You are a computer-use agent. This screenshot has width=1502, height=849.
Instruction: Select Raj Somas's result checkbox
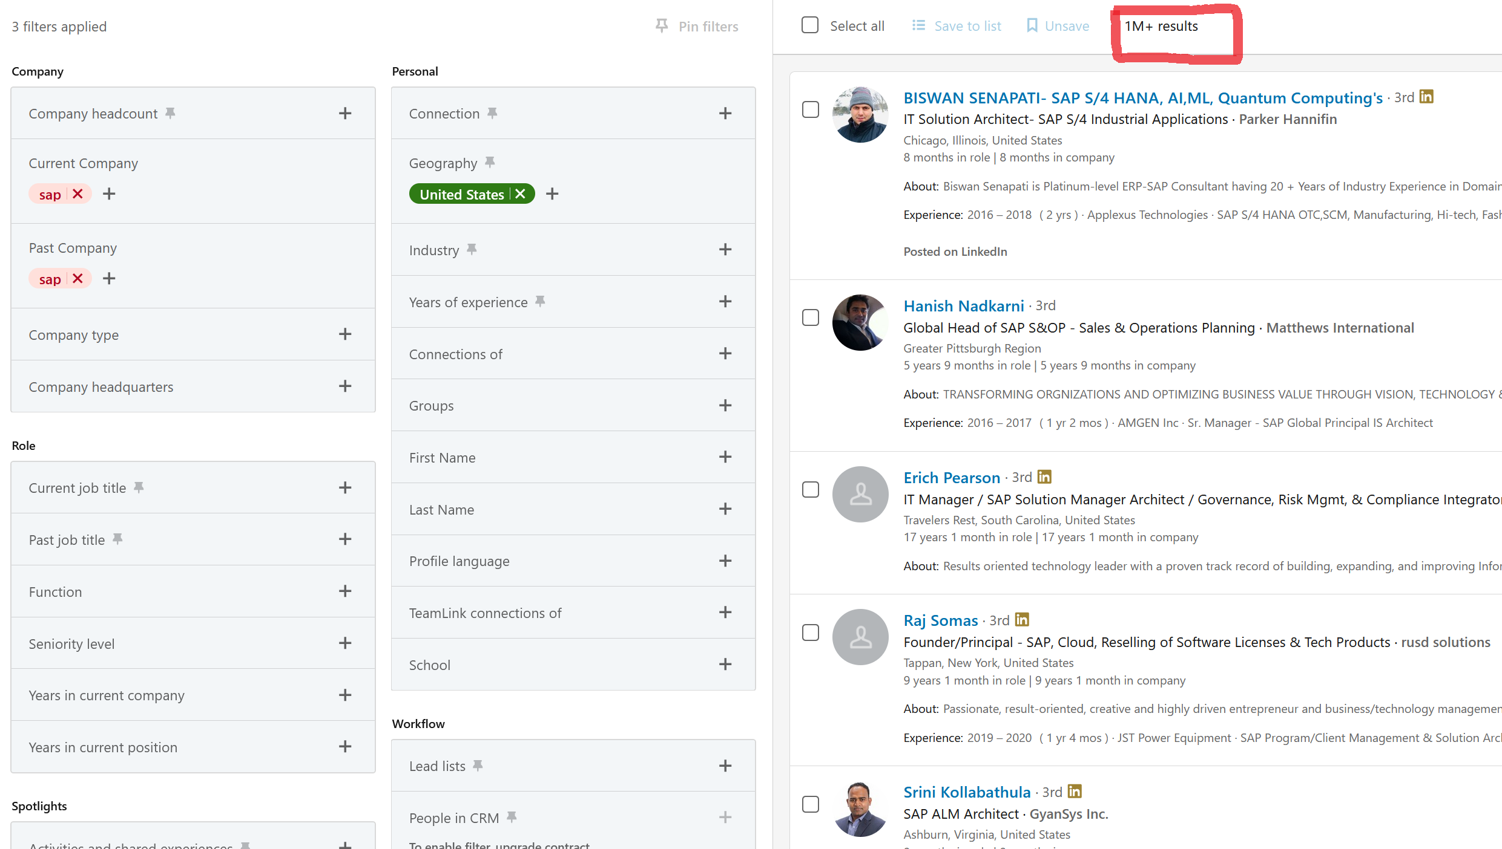(x=810, y=632)
